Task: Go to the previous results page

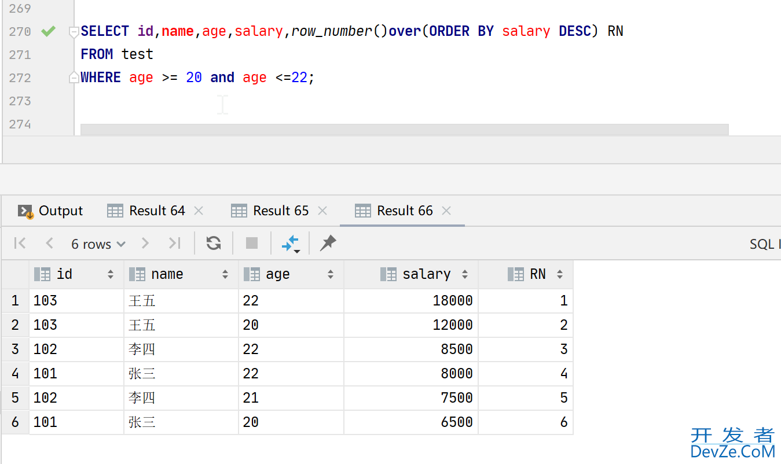Action: click(49, 243)
